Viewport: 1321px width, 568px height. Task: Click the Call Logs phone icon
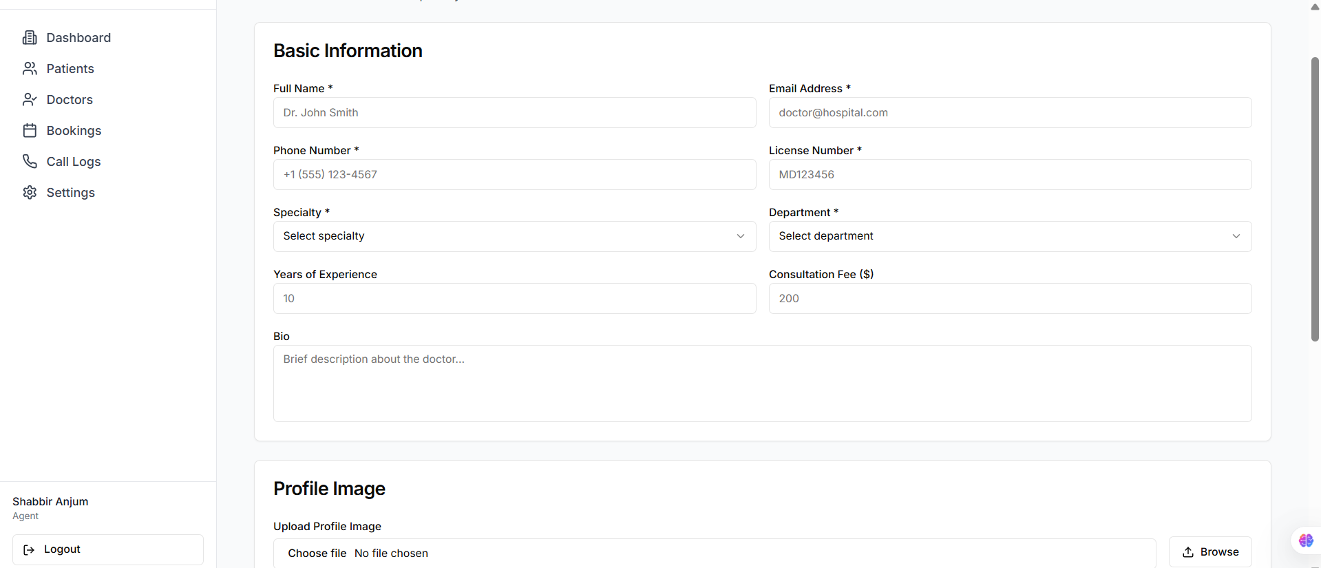point(30,161)
